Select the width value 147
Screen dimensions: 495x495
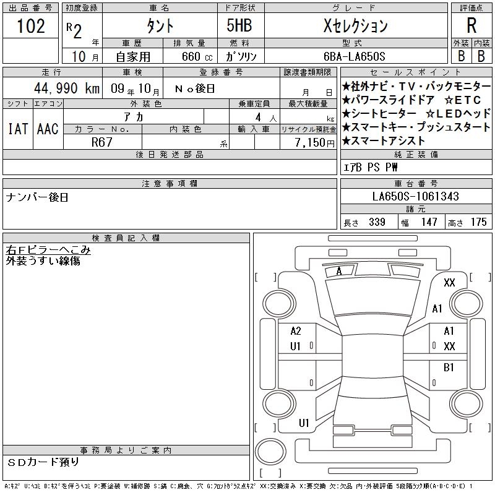(x=429, y=222)
